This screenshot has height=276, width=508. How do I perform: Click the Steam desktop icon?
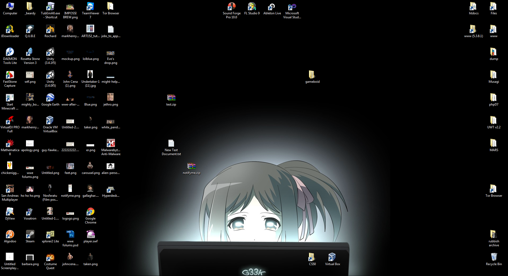coord(30,235)
